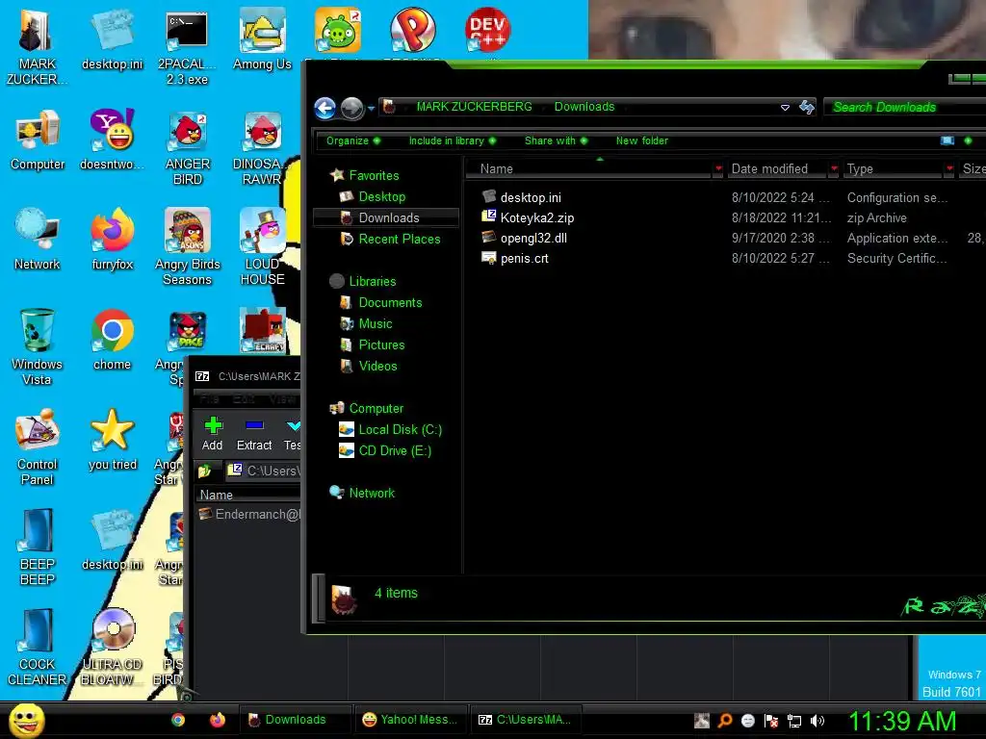Click Downloads breadcrumb in address bar
Viewport: 986px width, 739px height.
point(584,107)
